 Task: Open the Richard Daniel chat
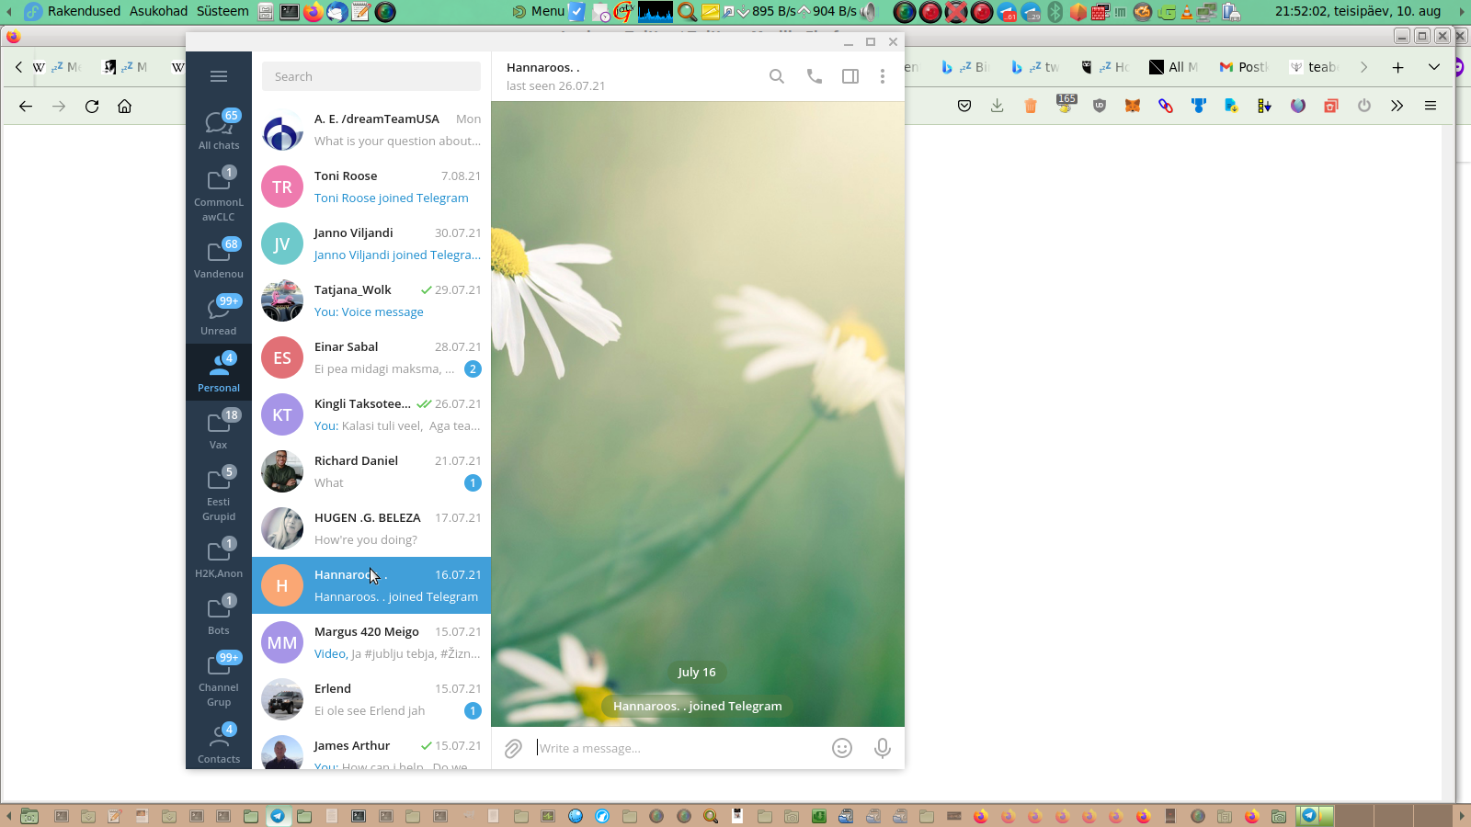coord(371,471)
